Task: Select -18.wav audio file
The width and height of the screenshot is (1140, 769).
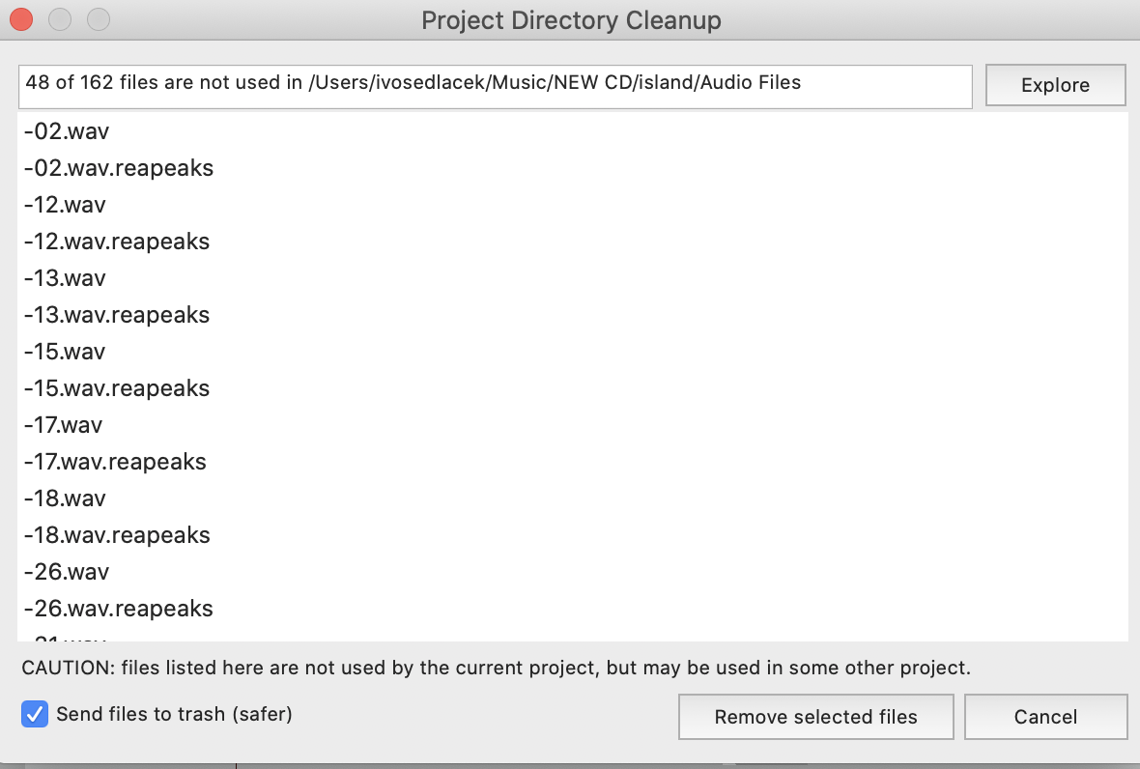Action: 66,498
